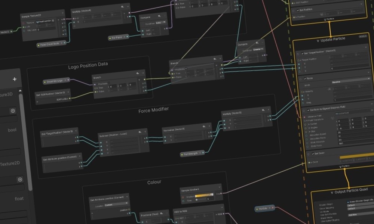This screenshot has width=374, height=224.
Task: Select the float property in blackboard
Action: pyautogui.click(x=19, y=199)
